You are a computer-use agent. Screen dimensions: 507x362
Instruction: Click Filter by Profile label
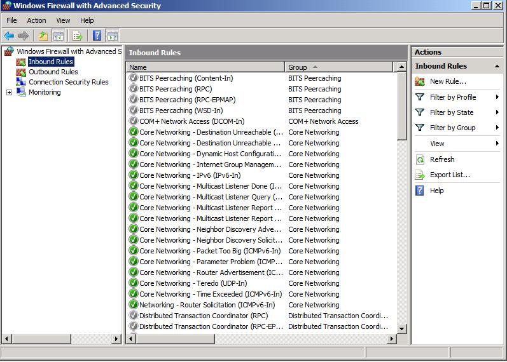[x=453, y=97]
